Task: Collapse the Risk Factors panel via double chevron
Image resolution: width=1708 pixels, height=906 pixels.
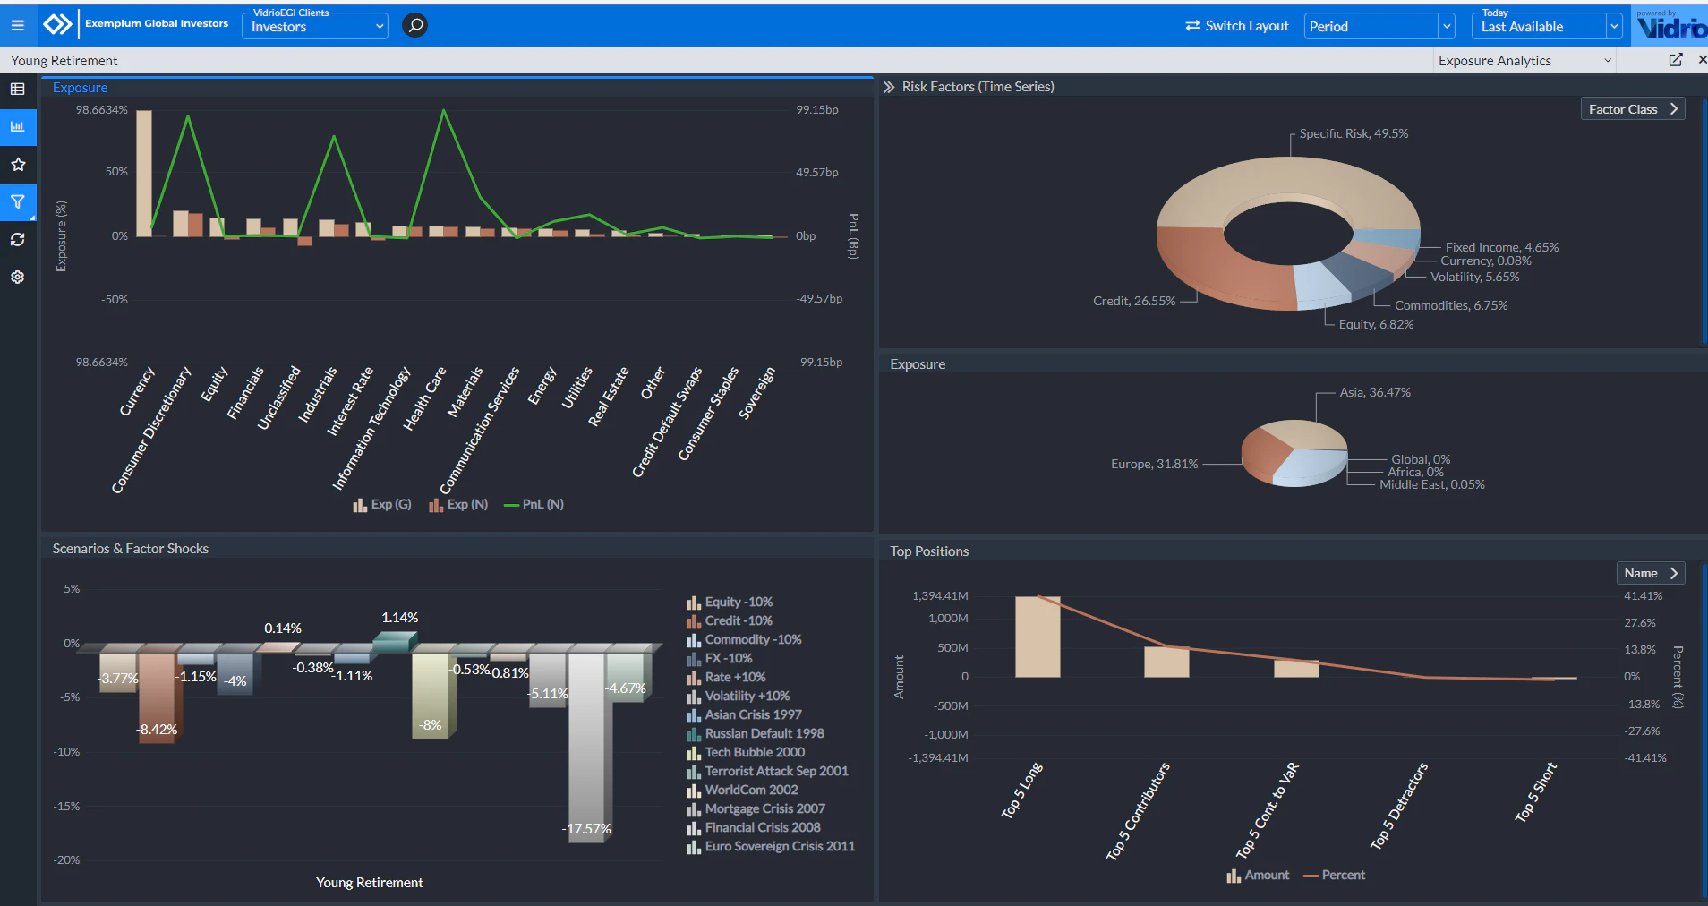Action: pos(888,86)
